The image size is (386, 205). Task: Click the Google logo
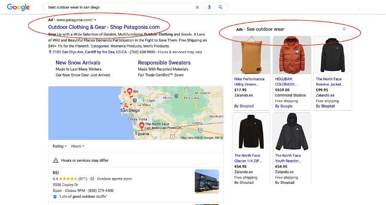coord(18,7)
